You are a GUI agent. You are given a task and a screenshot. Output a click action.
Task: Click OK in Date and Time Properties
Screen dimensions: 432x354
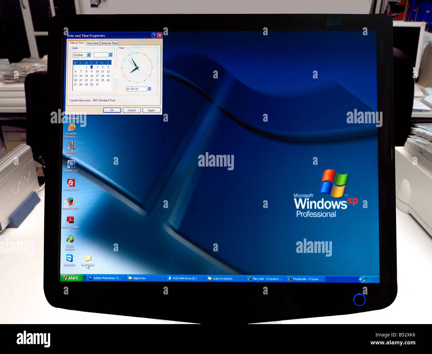[x=112, y=110]
